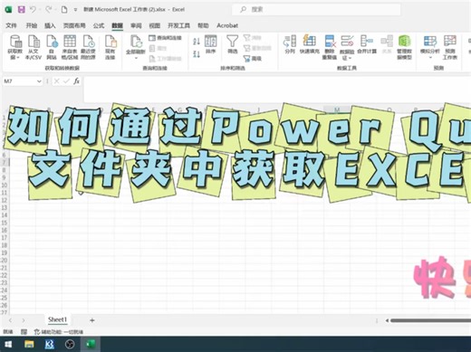The height and width of the screenshot is (352, 471).
Task: Switch to Excel from the taskbar
Action: click(x=91, y=344)
